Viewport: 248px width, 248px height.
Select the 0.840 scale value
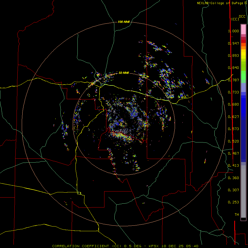coord(233,68)
